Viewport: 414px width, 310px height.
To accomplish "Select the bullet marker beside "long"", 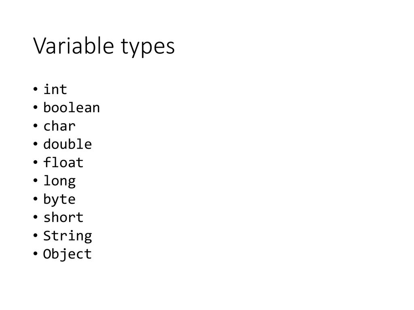I will click(36, 180).
